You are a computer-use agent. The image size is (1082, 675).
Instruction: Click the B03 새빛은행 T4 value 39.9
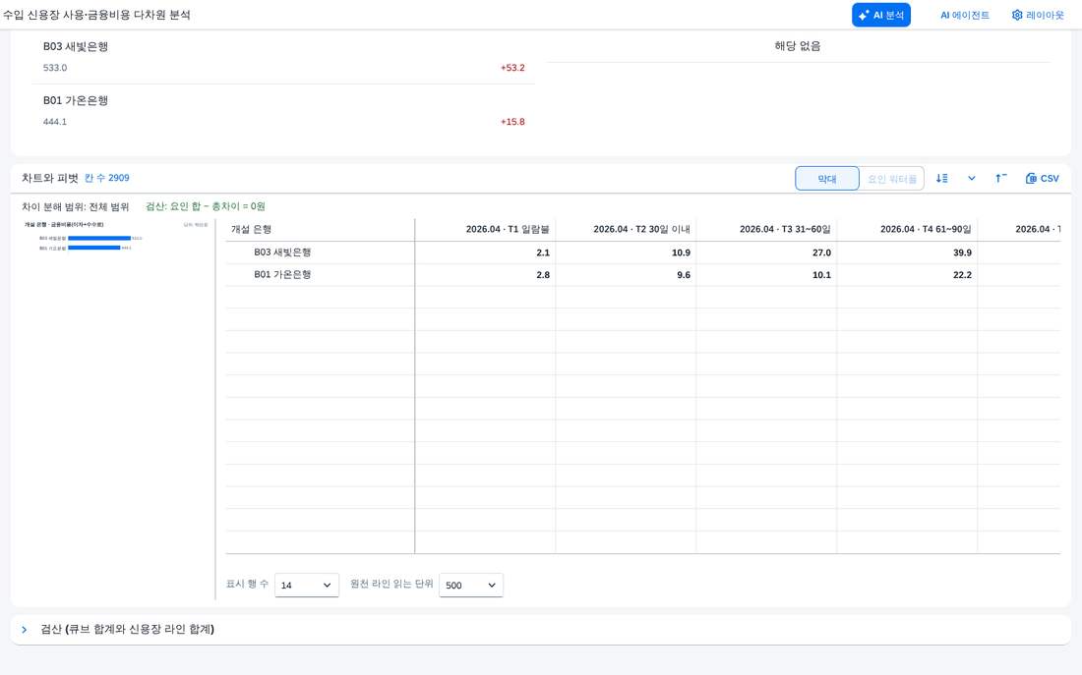[963, 253]
